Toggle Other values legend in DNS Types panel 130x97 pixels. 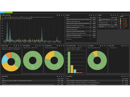click(113, 48)
